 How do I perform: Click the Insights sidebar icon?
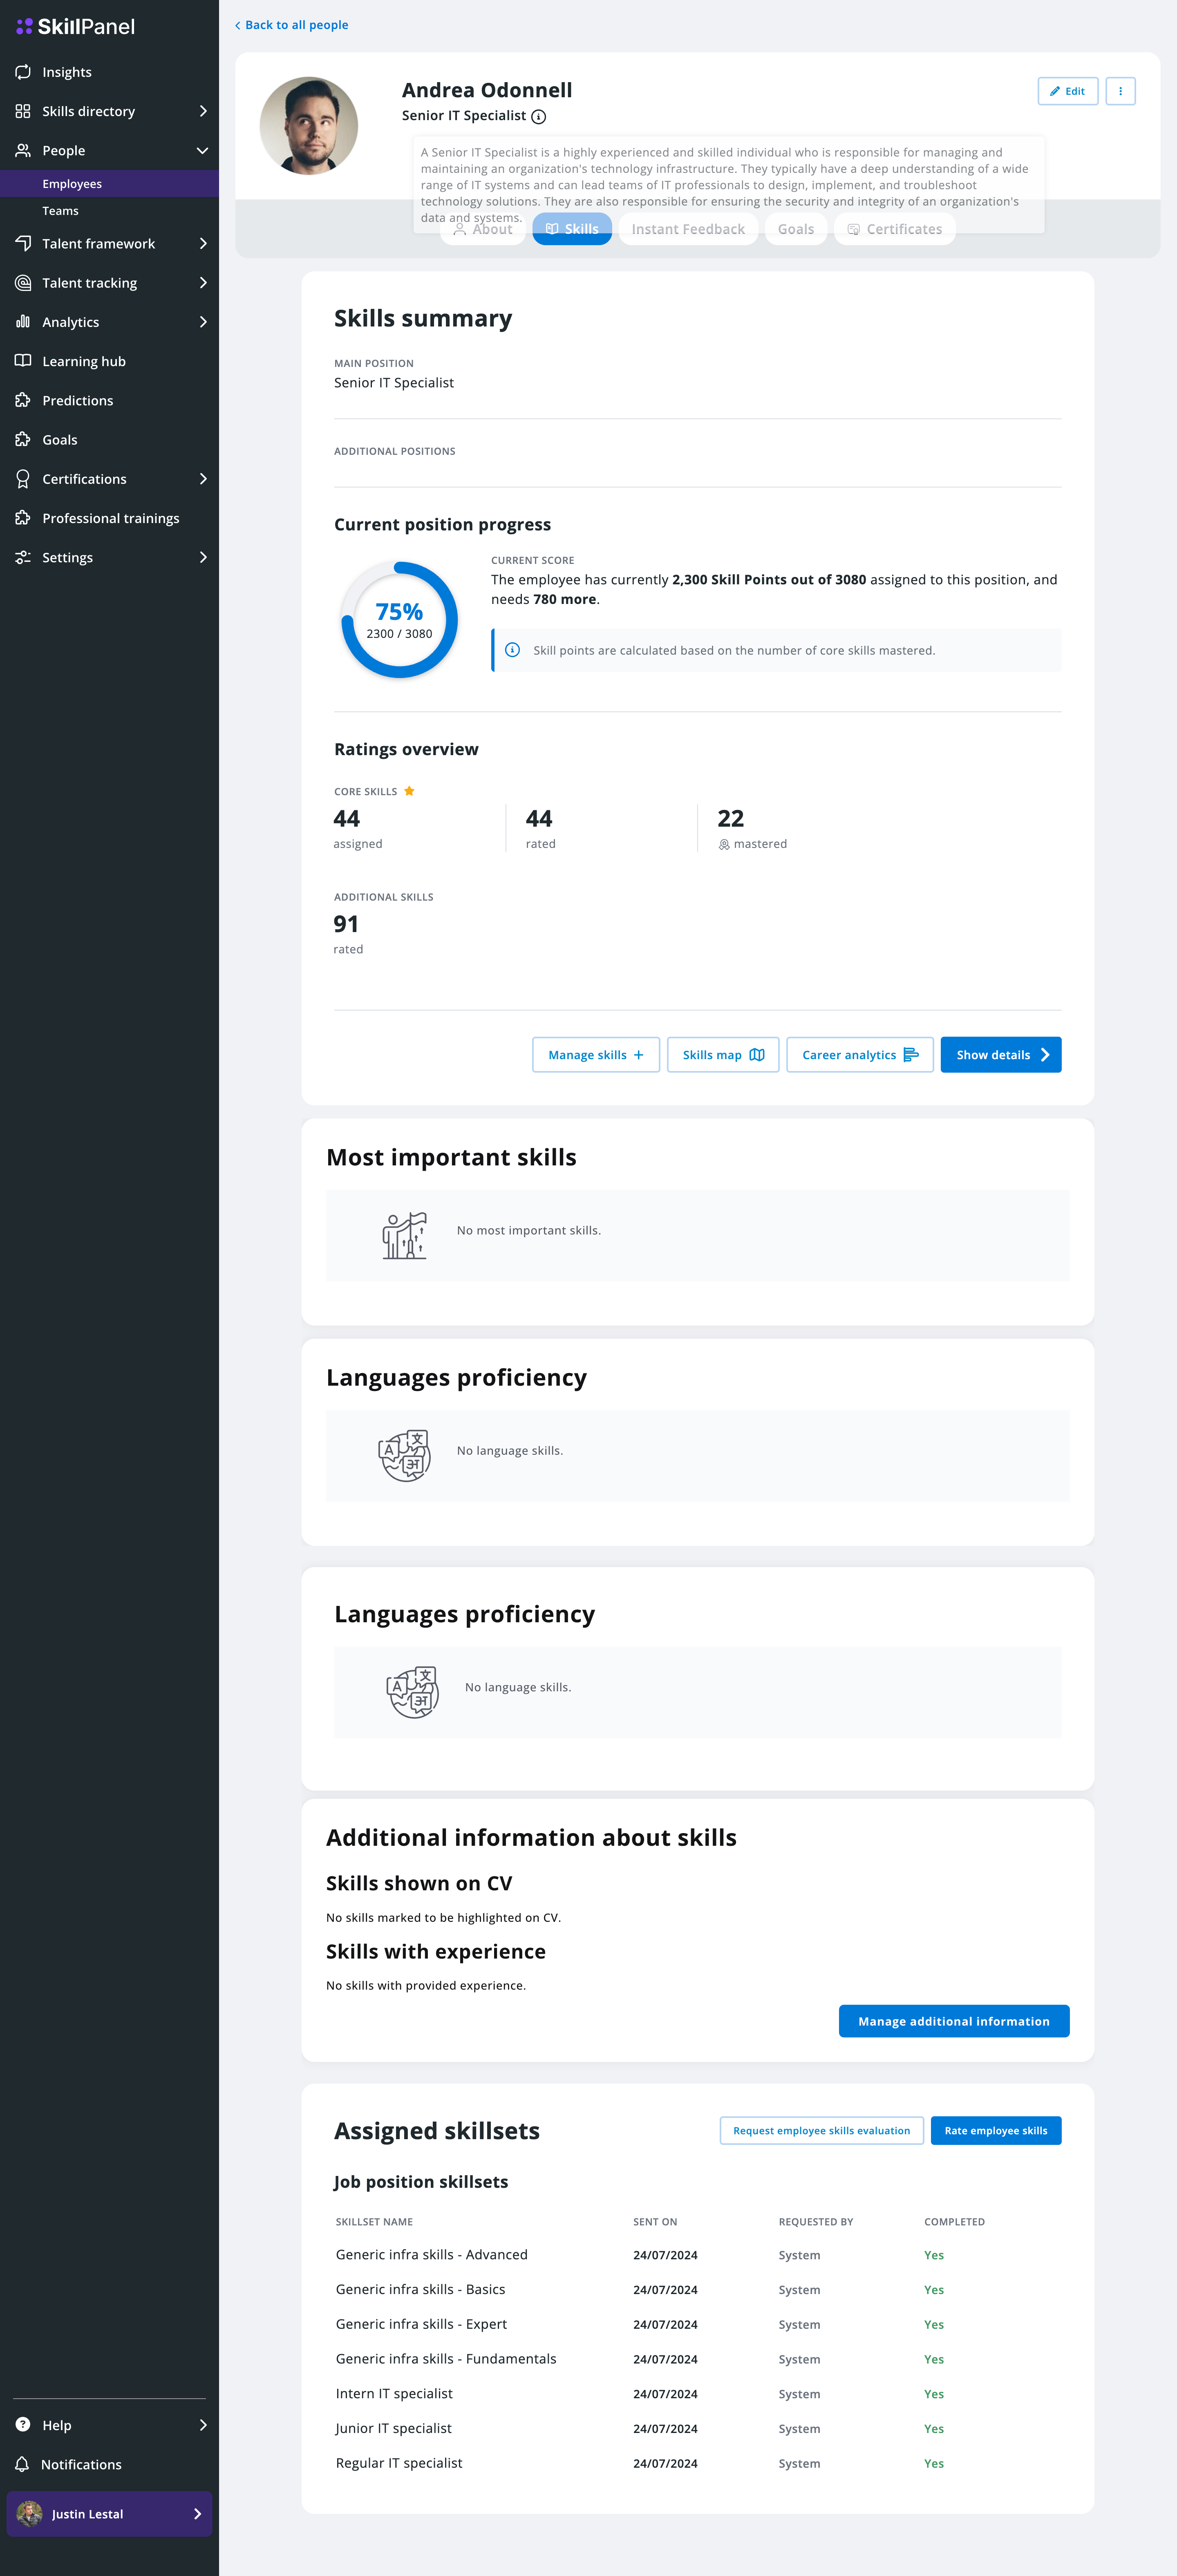tap(23, 72)
